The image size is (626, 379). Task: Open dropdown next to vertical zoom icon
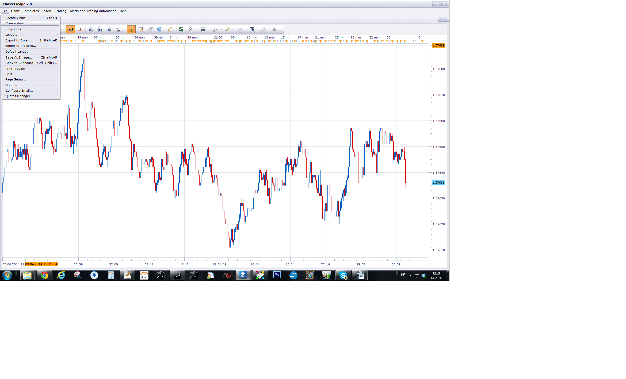125,29
